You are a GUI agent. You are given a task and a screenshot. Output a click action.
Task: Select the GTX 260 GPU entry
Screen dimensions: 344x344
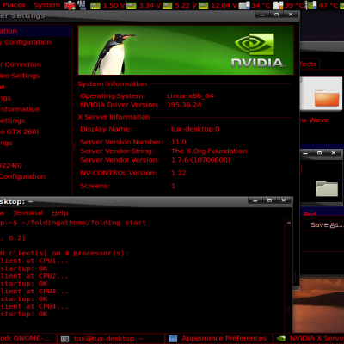click(x=20, y=132)
